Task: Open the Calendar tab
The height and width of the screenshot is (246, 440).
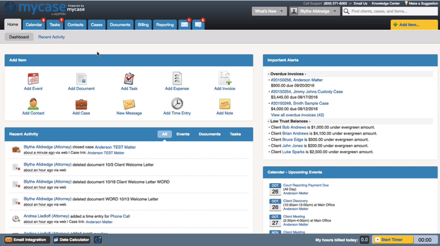Action: (33, 25)
